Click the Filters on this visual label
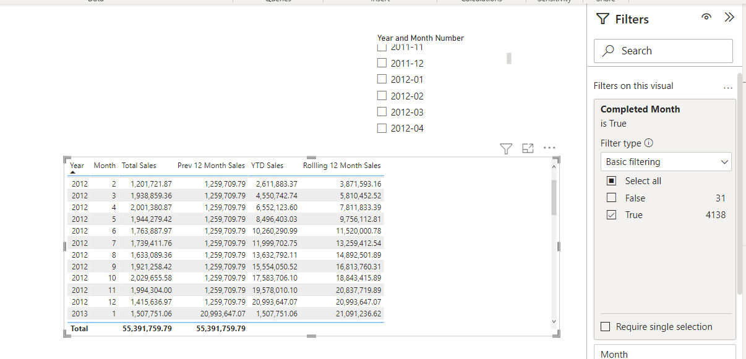This screenshot has height=359, width=746. pyautogui.click(x=633, y=86)
